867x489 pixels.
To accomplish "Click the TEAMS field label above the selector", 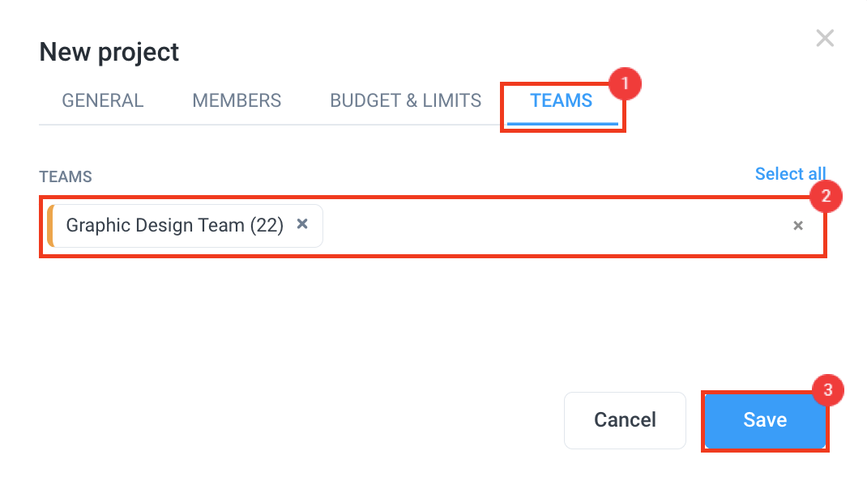I will click(x=66, y=176).
